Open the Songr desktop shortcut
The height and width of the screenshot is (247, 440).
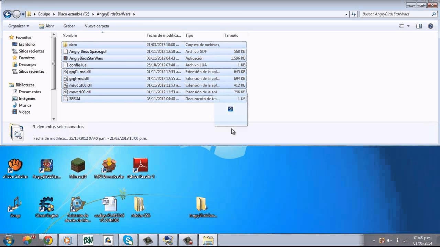click(15, 207)
